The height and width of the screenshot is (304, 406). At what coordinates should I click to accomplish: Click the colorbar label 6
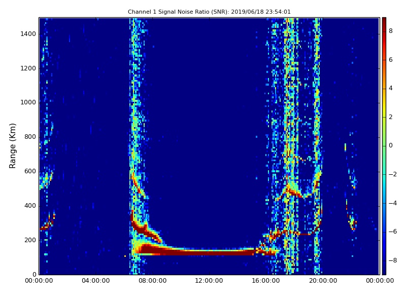391,60
